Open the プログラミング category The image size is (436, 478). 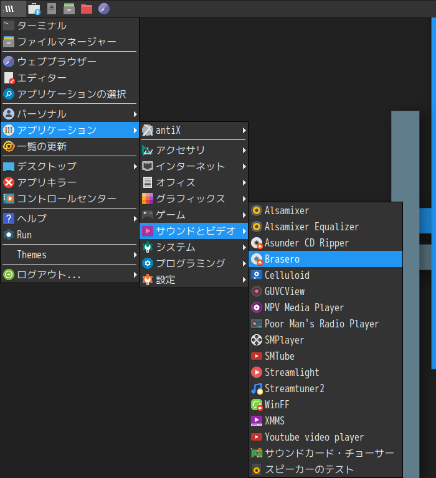pyautogui.click(x=194, y=263)
